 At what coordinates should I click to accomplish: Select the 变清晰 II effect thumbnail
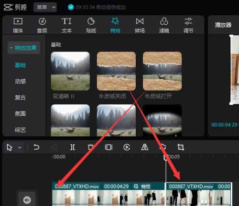tap(70, 71)
